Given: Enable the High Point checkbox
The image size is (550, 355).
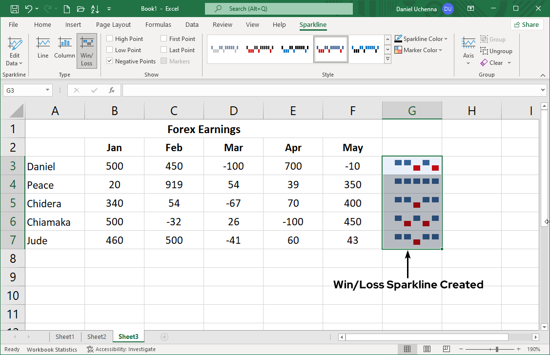Looking at the screenshot, I should tap(109, 38).
